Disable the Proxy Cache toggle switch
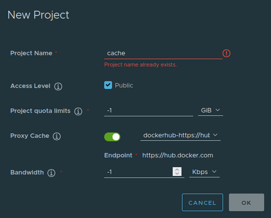 112,137
